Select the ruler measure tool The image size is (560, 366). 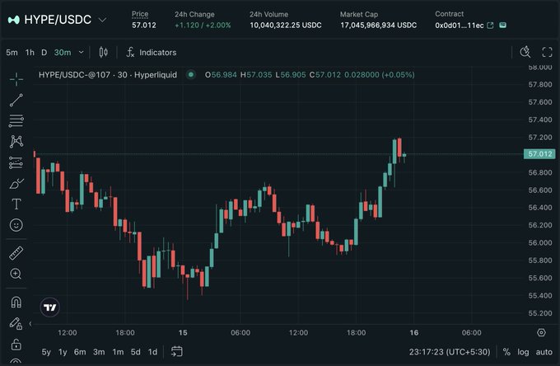(x=16, y=253)
